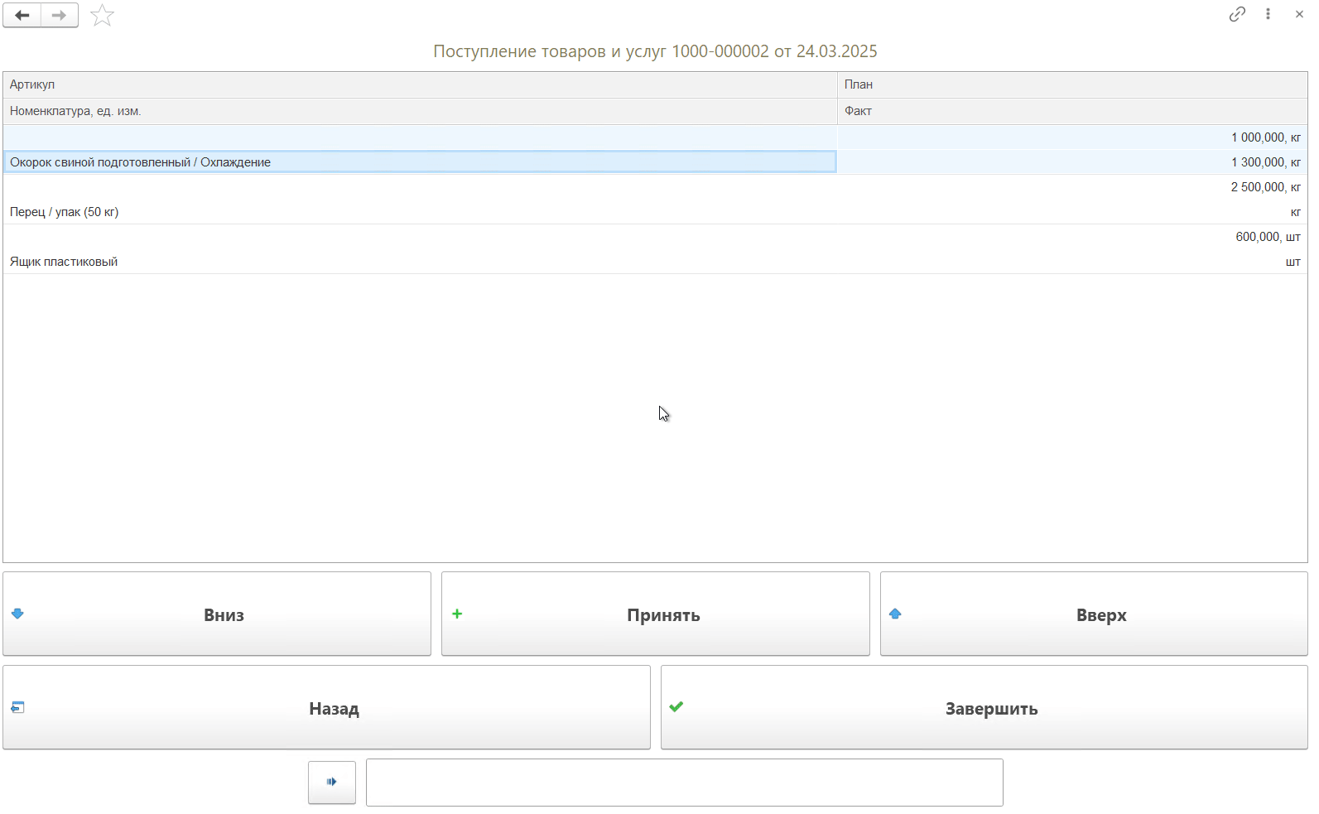Add form to favorites with star icon
The height and width of the screenshot is (814, 1319).
[x=102, y=15]
